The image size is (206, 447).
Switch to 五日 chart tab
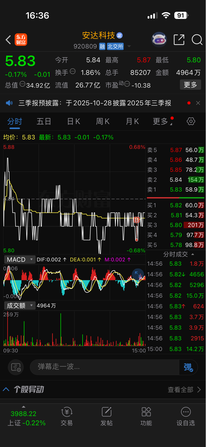(x=44, y=121)
